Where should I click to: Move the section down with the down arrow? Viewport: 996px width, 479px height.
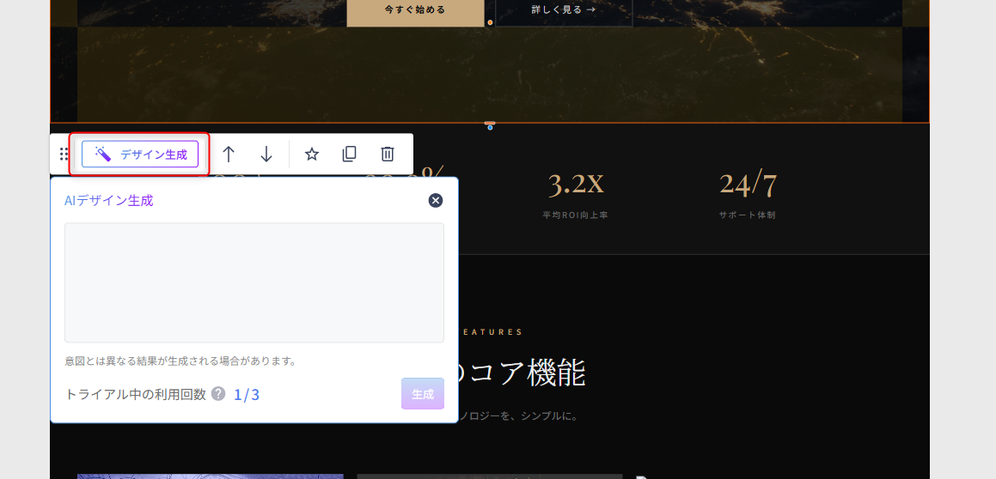point(266,155)
